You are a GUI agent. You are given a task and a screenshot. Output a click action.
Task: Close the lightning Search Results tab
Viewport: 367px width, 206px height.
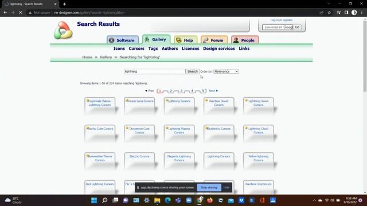point(55,4)
